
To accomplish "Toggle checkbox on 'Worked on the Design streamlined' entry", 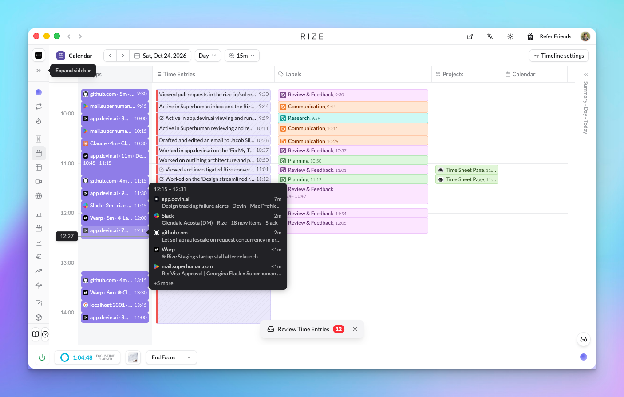I will (x=162, y=179).
